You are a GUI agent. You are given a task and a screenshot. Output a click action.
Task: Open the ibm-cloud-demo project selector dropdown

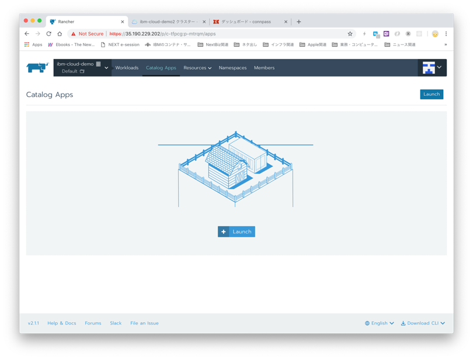pyautogui.click(x=82, y=68)
